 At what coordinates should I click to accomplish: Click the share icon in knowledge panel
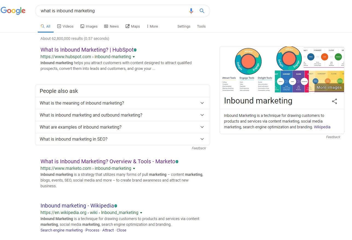[334, 101]
